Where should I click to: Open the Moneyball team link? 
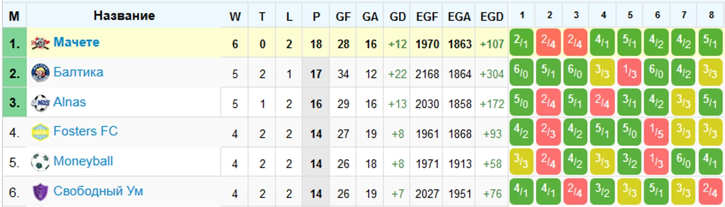tap(83, 161)
